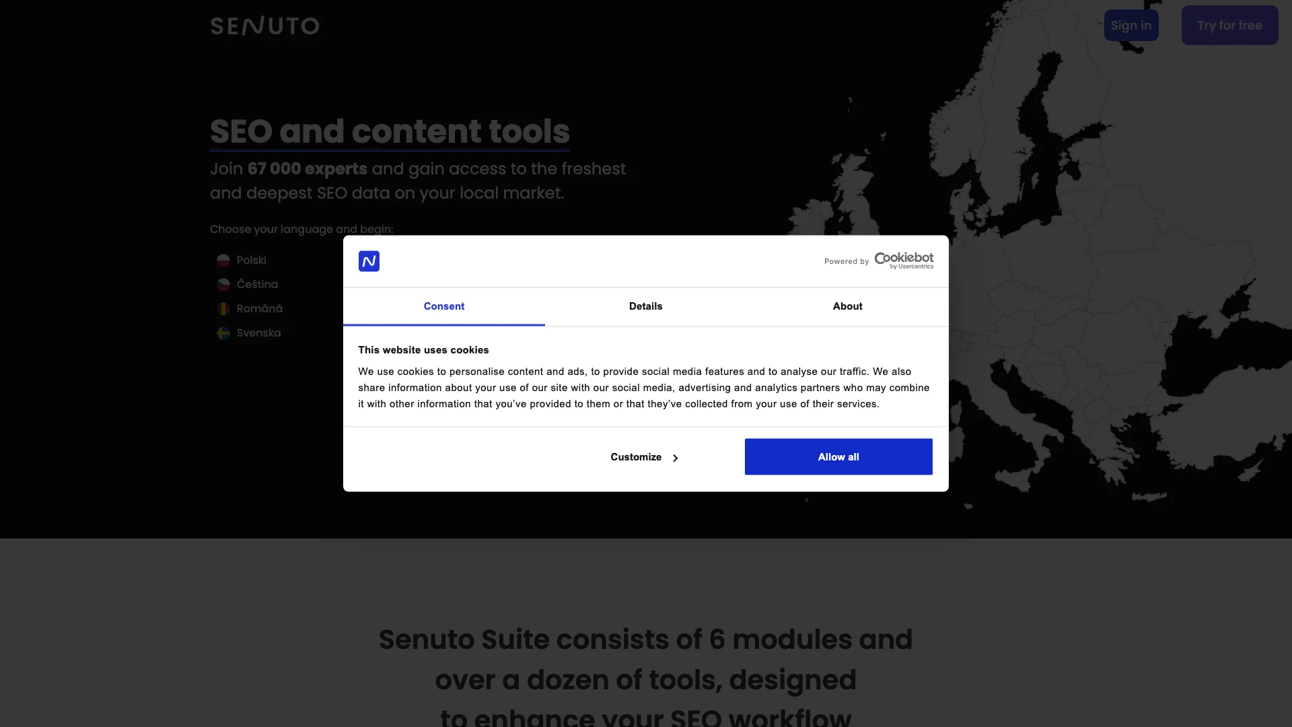Click the Polski flag icon
This screenshot has height=727, width=1292.
[223, 260]
